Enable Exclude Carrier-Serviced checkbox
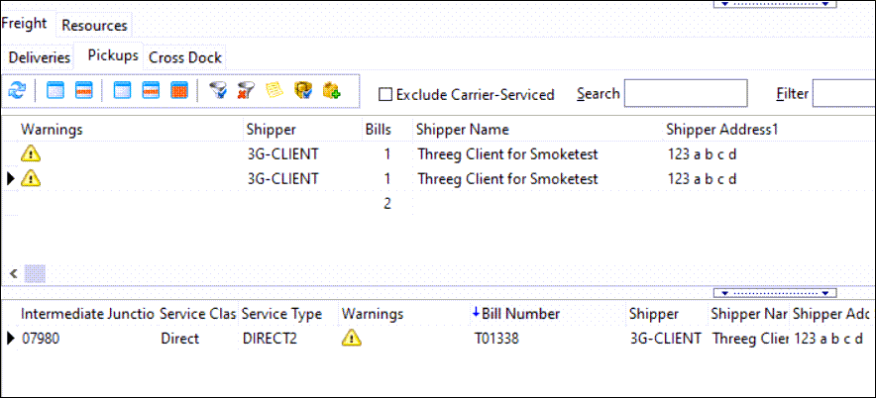Screen dimensions: 876x398 click(386, 94)
